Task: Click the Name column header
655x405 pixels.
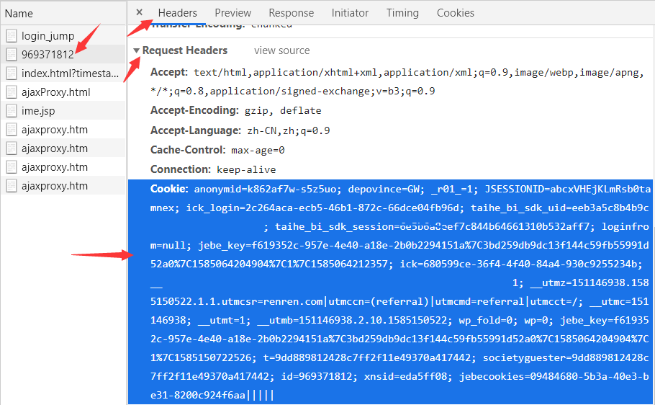Action: pyautogui.click(x=19, y=13)
